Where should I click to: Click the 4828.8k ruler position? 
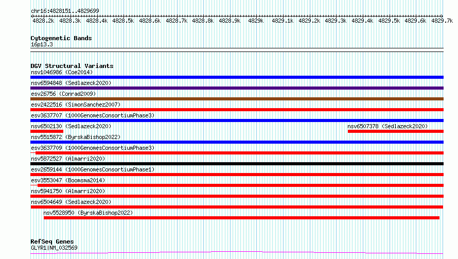203,21
